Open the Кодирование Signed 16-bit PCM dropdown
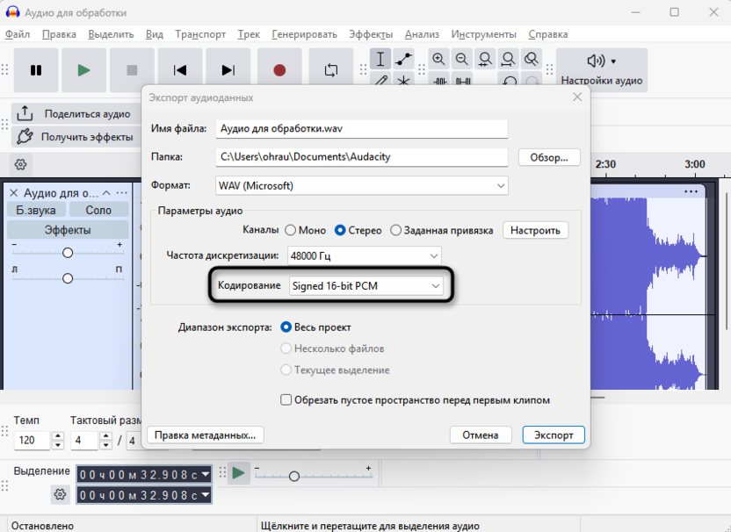The image size is (731, 532). [x=365, y=285]
